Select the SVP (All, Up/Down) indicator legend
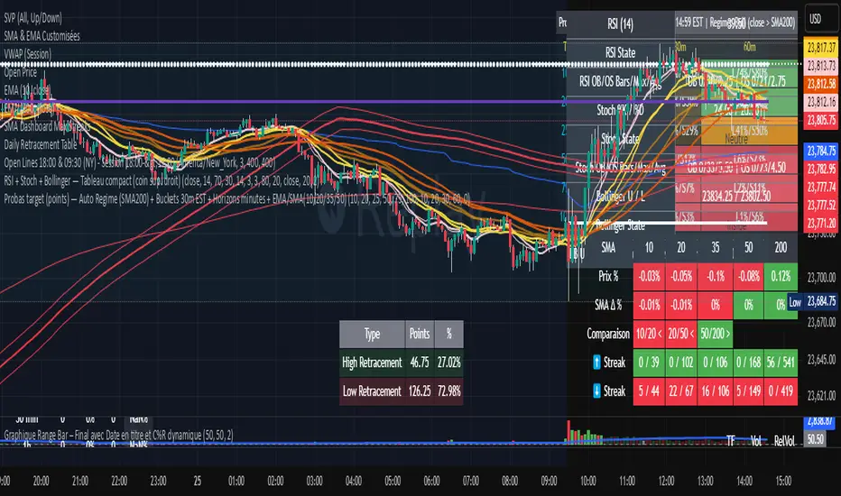This screenshot has width=841, height=496. [32, 18]
